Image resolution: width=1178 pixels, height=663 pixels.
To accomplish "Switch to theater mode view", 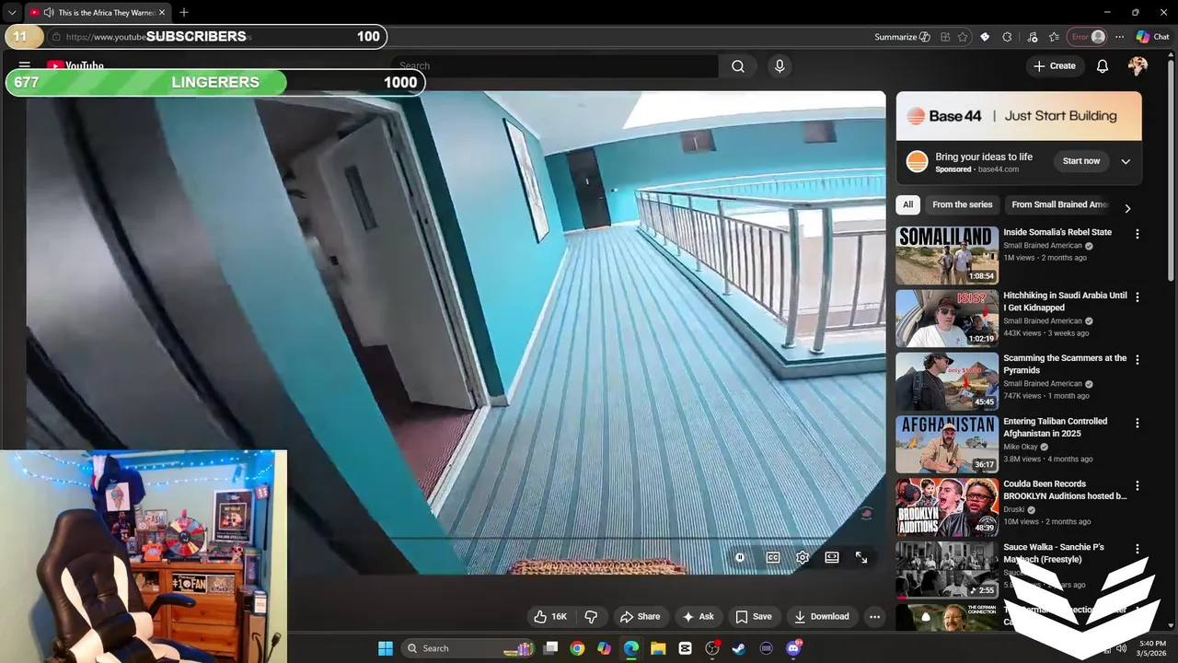I will click(x=832, y=557).
